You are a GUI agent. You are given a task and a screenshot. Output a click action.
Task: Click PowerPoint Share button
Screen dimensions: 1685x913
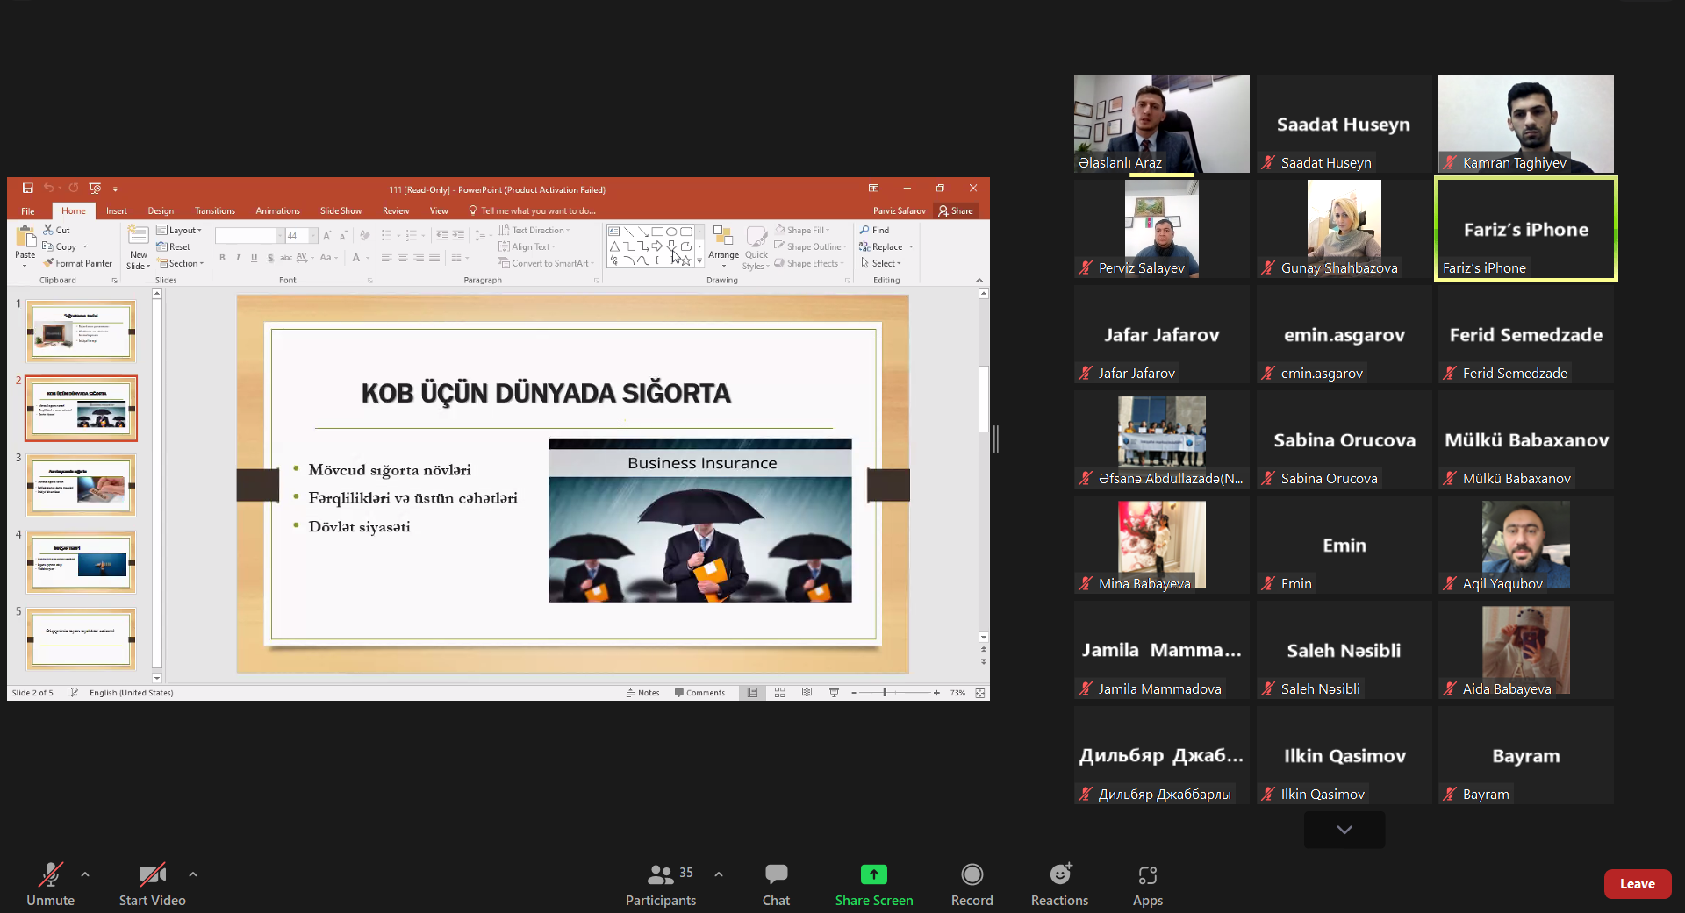[956, 210]
